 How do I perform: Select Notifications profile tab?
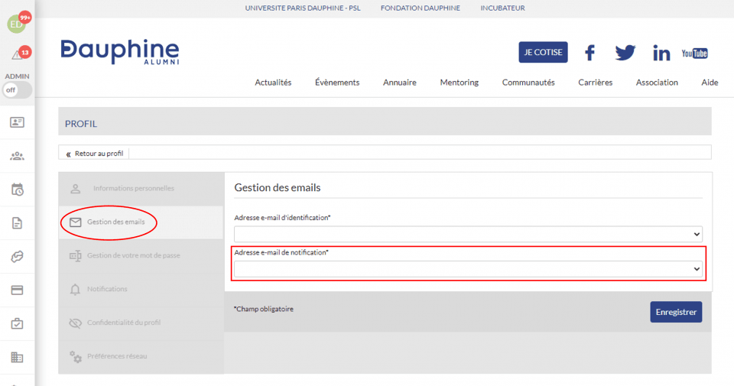click(x=141, y=289)
